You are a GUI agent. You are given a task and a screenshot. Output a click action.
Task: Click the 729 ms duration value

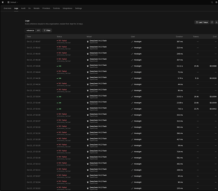[180, 152]
